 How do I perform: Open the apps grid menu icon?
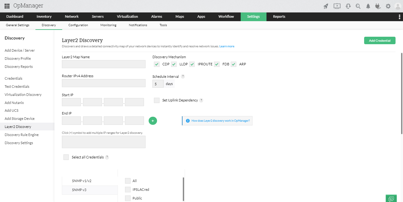tap(7, 6)
